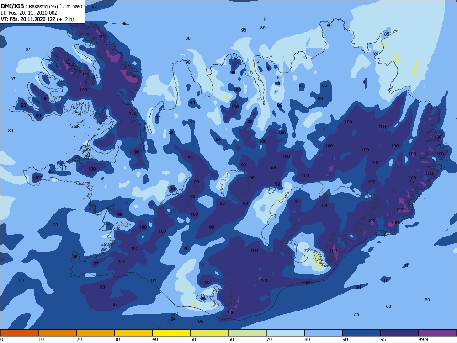Click the initial time line 'IT: Fös. 20. 11. 2020 00Z'
The height and width of the screenshot is (343, 457).
coord(29,13)
